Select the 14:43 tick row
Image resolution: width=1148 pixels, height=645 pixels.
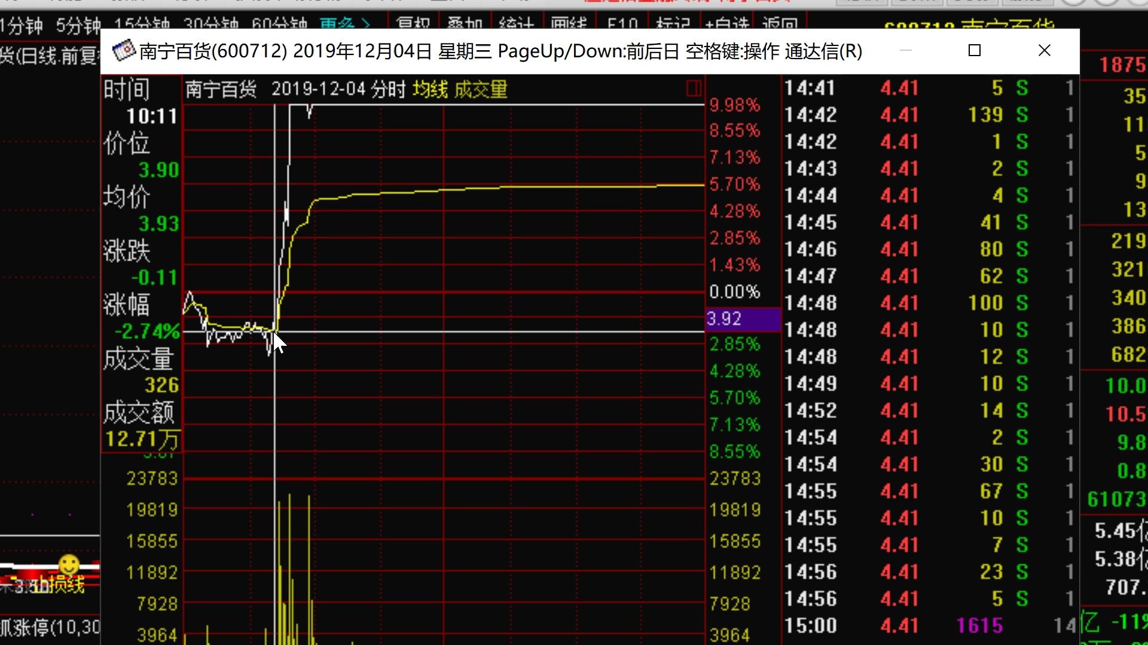pos(930,169)
